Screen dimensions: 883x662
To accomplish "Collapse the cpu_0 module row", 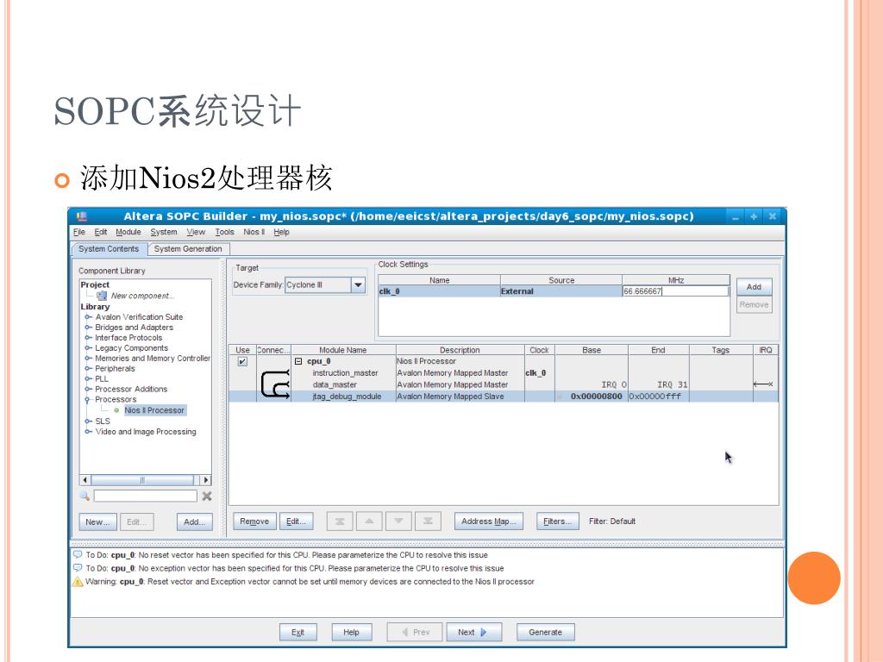I will pyautogui.click(x=298, y=361).
